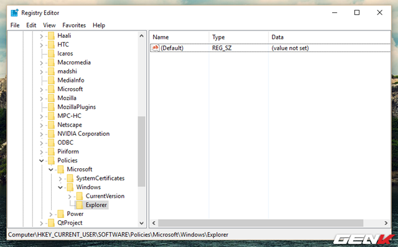Click the Power folder icon
This screenshot has width=398, height=247.
61,214
